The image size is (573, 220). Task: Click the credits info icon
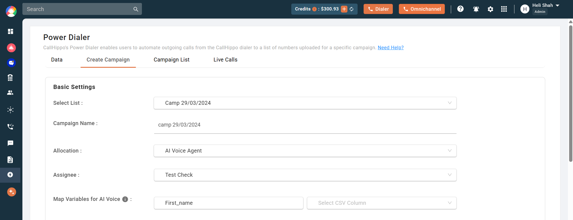point(314,9)
